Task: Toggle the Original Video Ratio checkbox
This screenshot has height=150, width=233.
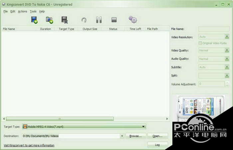Action: 200,43
